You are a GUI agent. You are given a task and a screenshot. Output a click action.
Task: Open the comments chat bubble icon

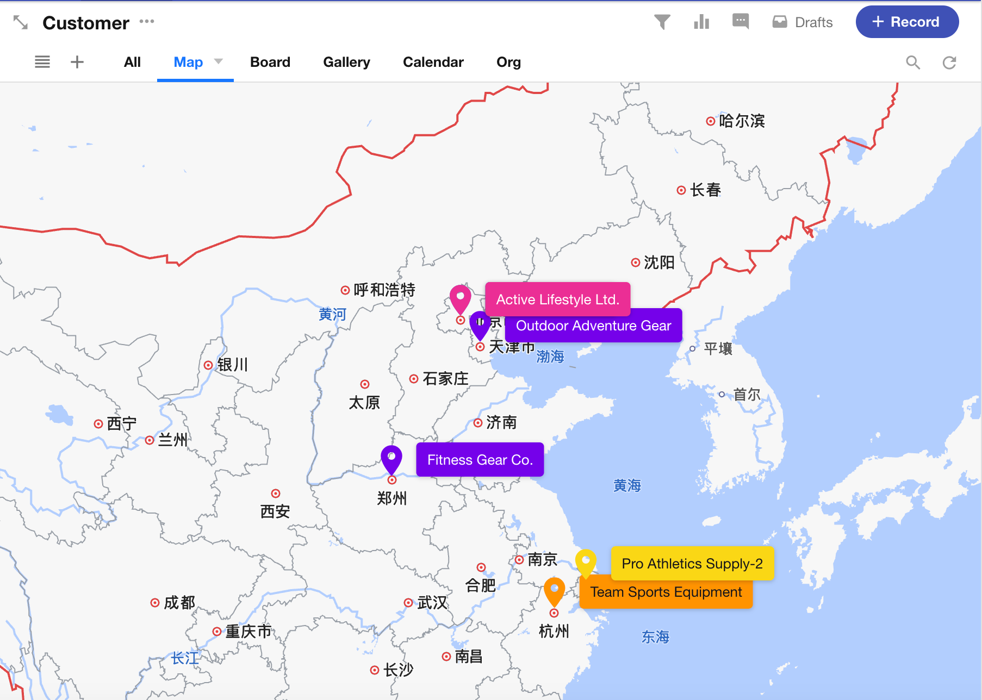point(741,22)
